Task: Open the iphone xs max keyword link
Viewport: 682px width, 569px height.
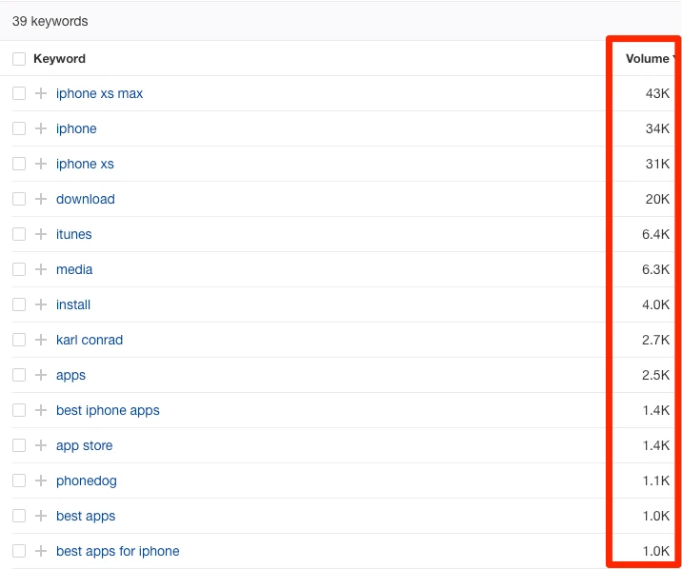Action: [100, 93]
